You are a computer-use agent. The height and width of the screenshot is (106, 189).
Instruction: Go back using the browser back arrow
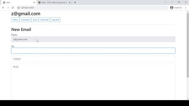(x=3, y=8)
